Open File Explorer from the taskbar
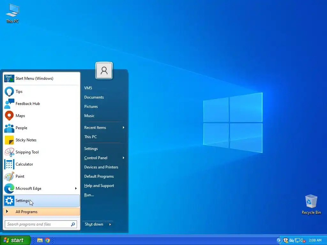The height and width of the screenshot is (245, 327). 40,240
